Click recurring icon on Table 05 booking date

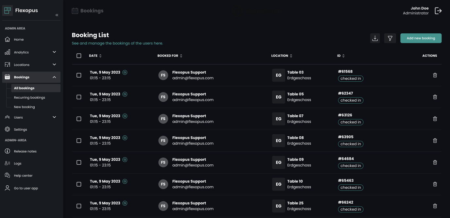point(125,94)
